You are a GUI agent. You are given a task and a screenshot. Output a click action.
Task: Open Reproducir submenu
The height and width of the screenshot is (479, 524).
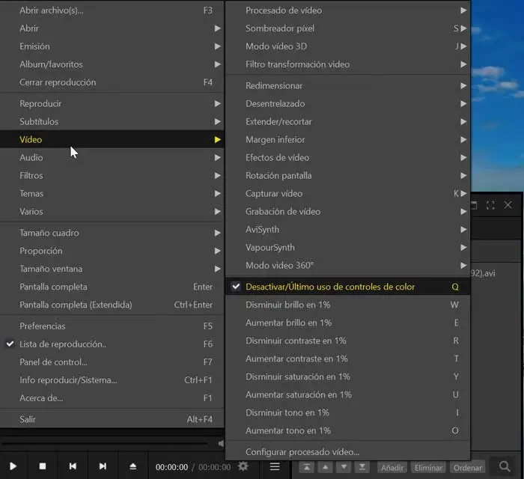tap(112, 104)
